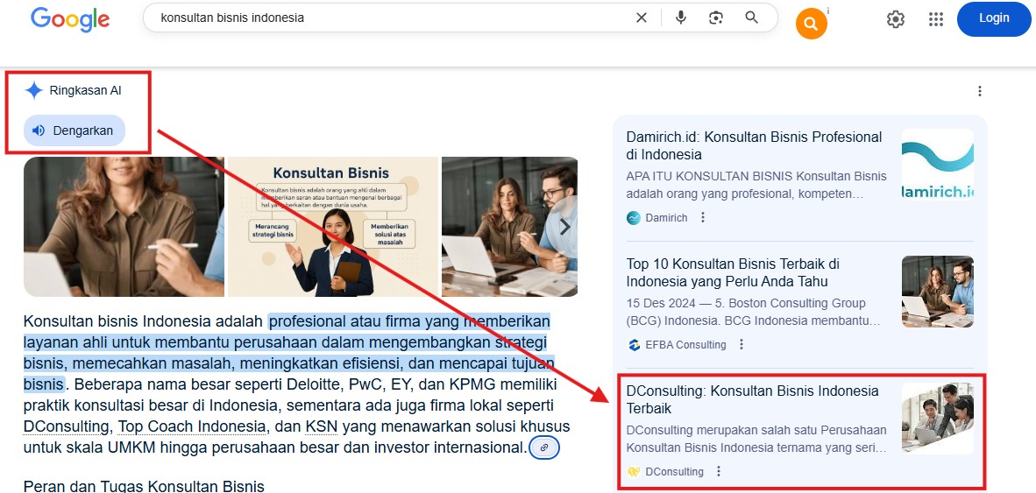Click the 'DConsulting' source name under card
This screenshot has width=1036, height=493.
click(674, 472)
